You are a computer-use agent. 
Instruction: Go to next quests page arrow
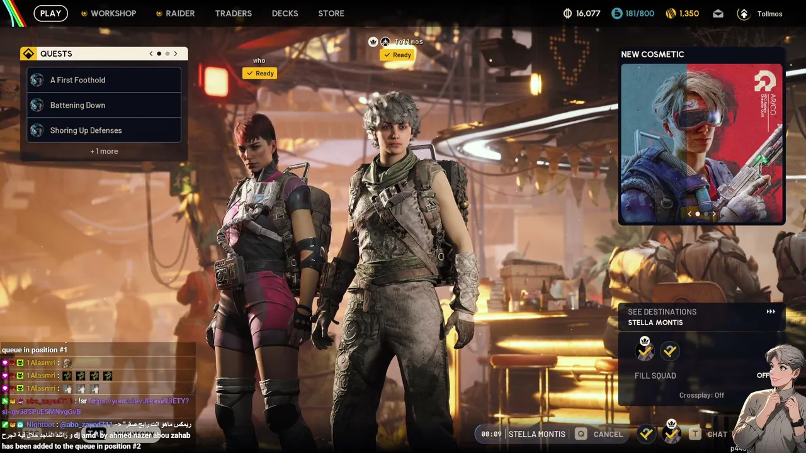(x=176, y=54)
